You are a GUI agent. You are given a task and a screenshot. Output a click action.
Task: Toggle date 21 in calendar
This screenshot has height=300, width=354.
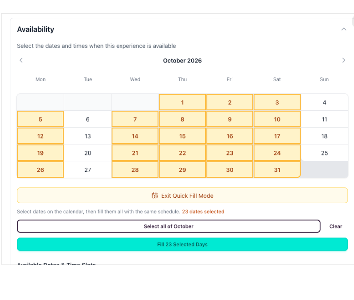pos(135,153)
